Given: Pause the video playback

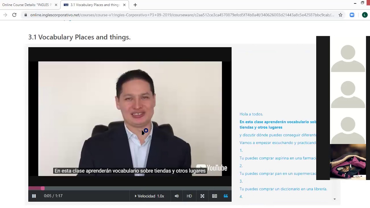Looking at the screenshot, I should [x=34, y=196].
